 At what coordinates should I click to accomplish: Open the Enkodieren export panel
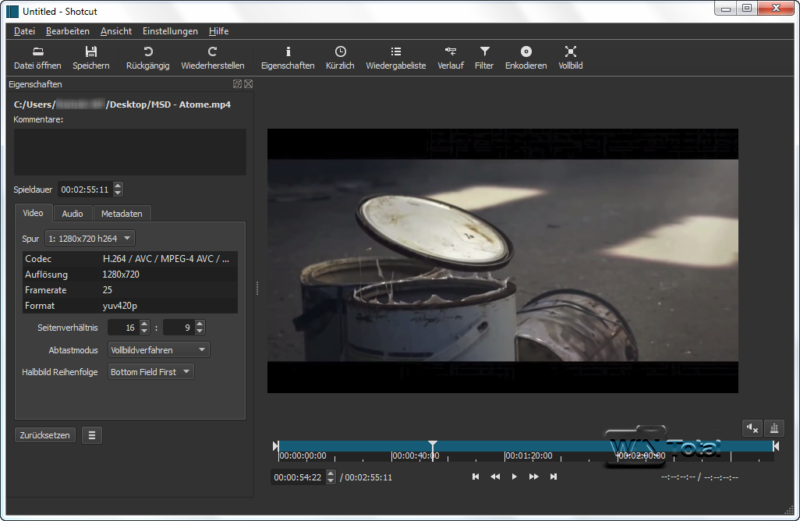526,51
